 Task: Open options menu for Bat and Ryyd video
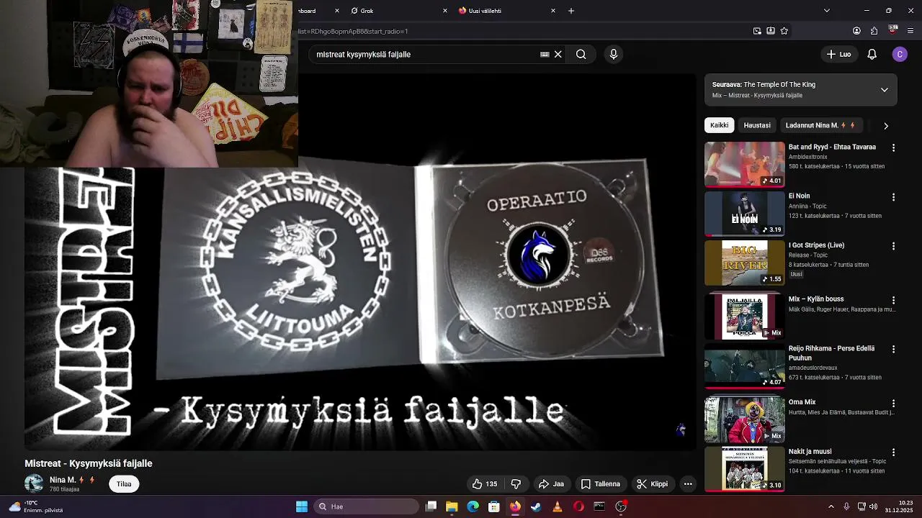point(893,147)
